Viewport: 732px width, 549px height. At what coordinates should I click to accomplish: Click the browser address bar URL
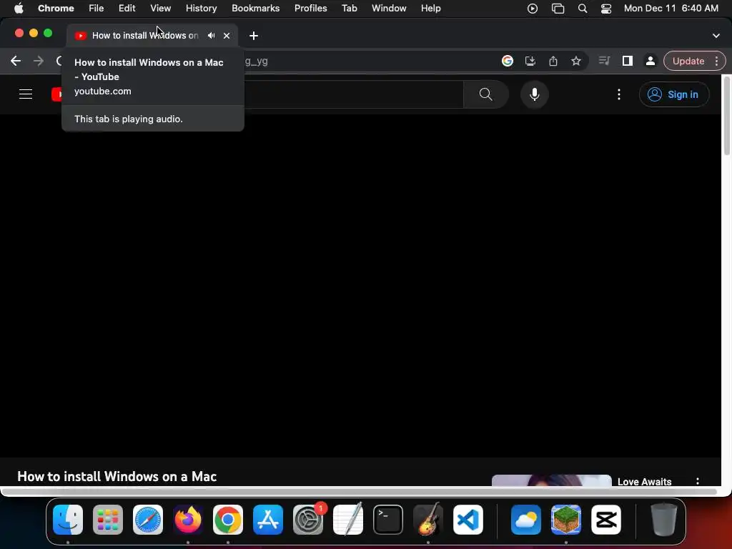(x=256, y=61)
